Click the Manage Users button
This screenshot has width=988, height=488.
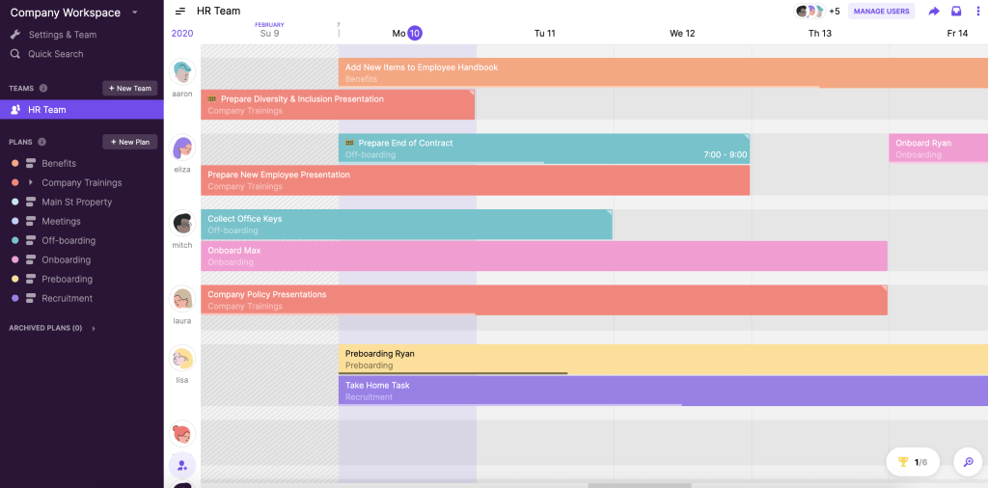click(x=881, y=12)
